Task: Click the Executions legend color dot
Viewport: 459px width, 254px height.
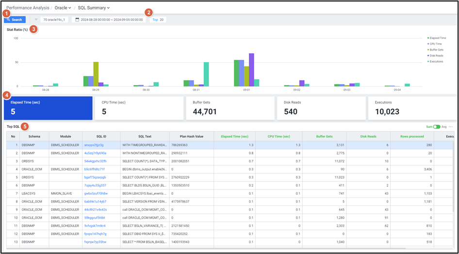Action: pos(428,62)
